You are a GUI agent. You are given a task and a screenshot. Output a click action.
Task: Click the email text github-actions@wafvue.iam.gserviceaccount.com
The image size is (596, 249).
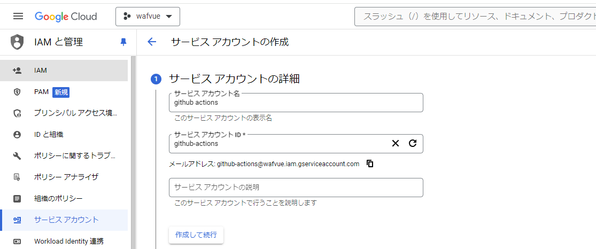[288, 164]
